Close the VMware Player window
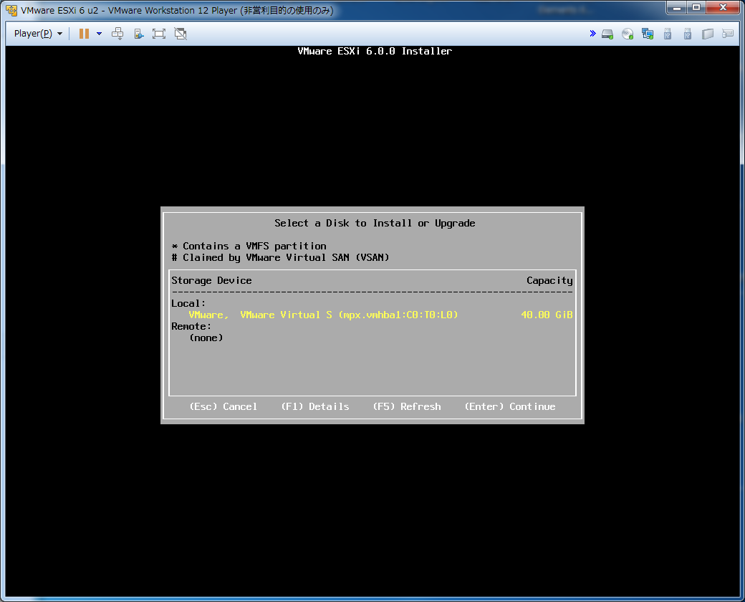 (723, 8)
